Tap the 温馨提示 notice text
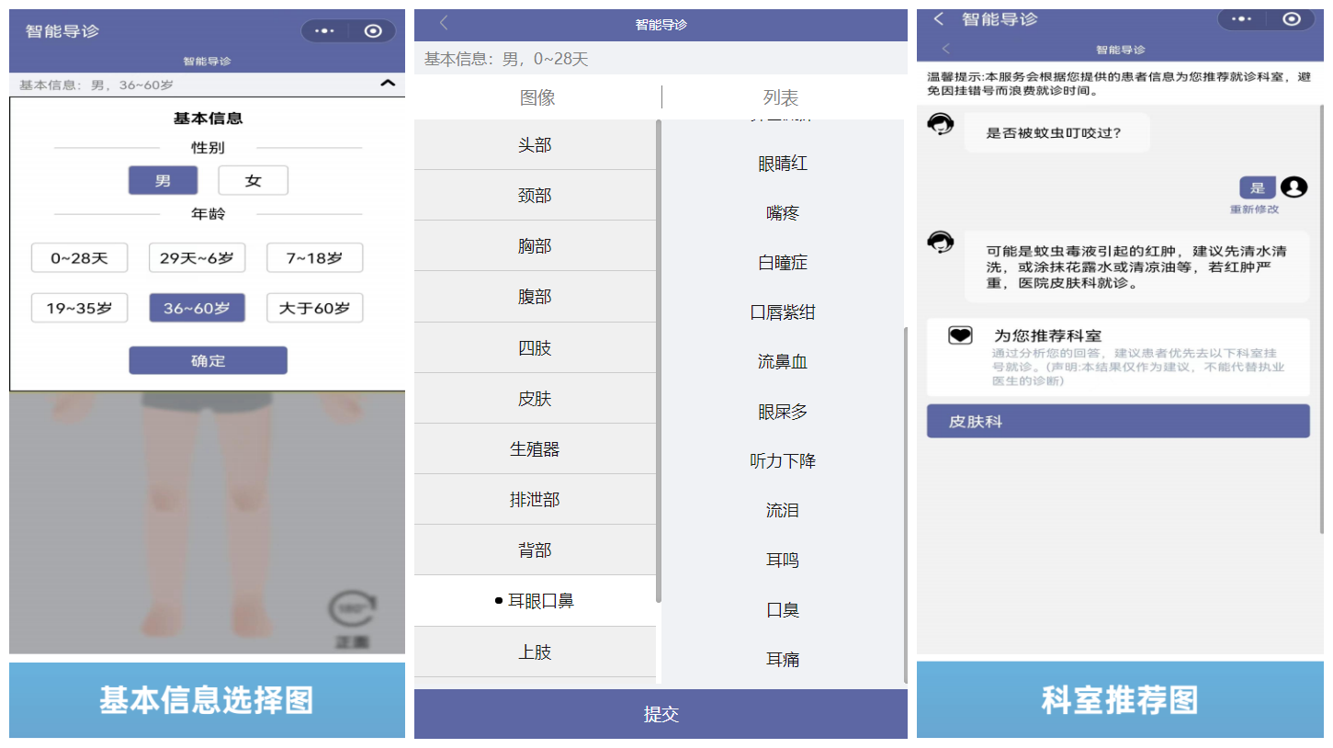This screenshot has width=1333, height=748. (x=1120, y=84)
